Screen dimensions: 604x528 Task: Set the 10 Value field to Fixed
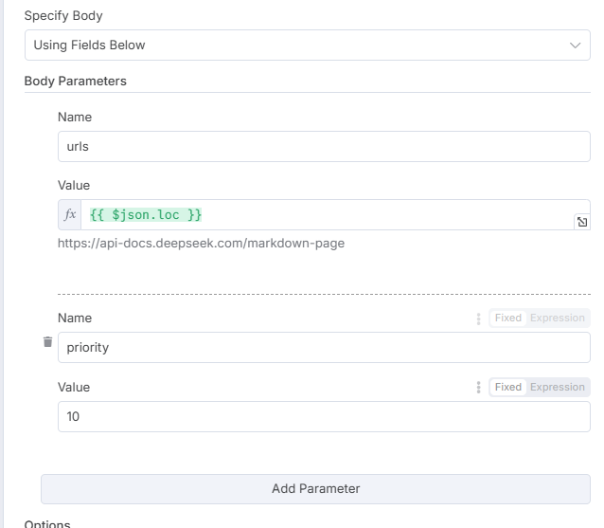point(508,388)
